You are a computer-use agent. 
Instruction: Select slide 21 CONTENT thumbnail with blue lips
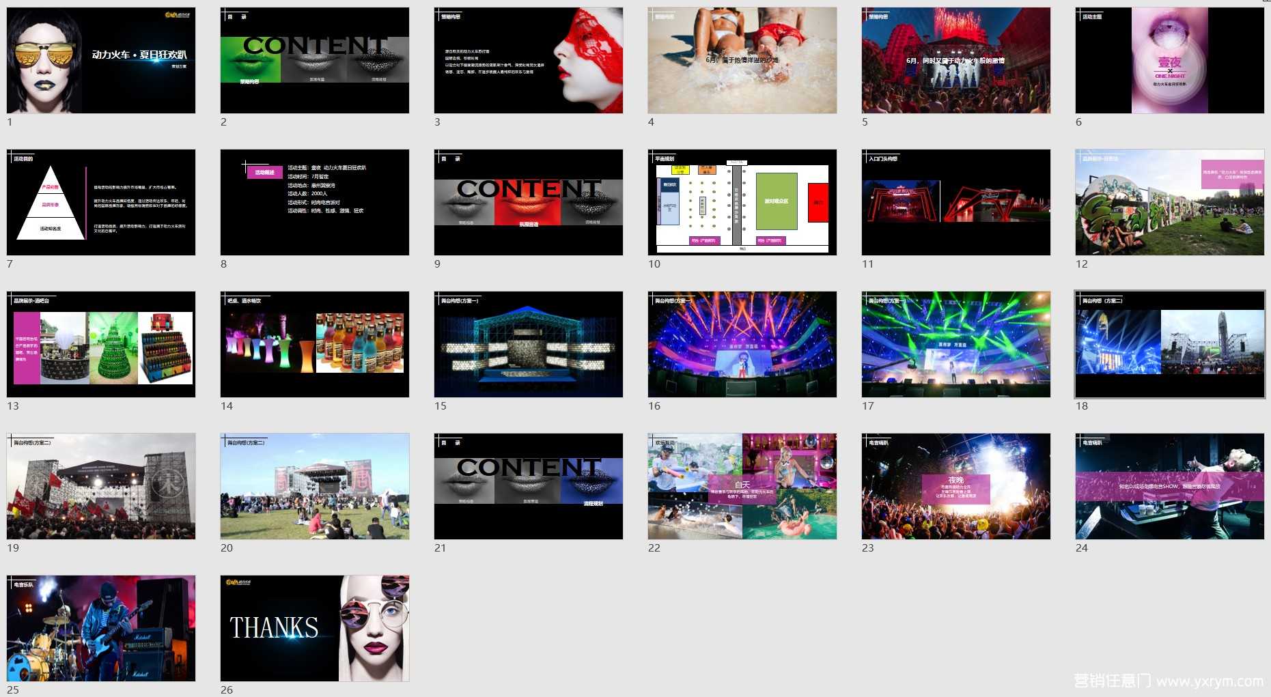pyautogui.click(x=529, y=486)
